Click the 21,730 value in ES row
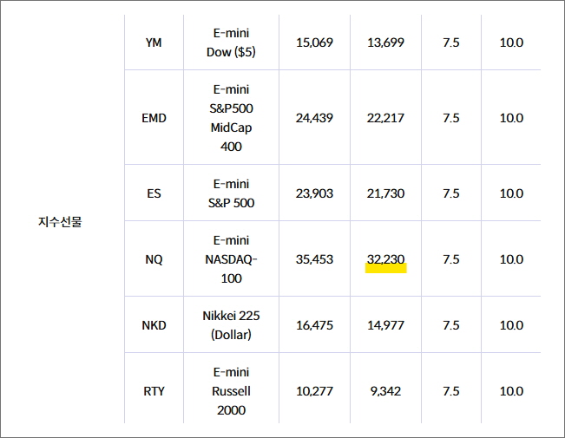Screen dimensions: 565x438 pos(385,193)
